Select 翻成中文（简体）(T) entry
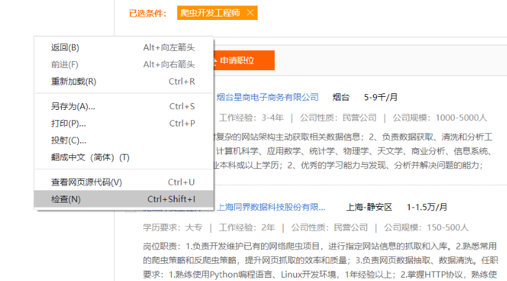 tap(124, 157)
